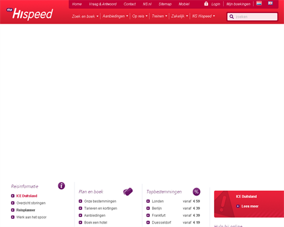Click ICE Duitsland title in red banner

[246, 196]
